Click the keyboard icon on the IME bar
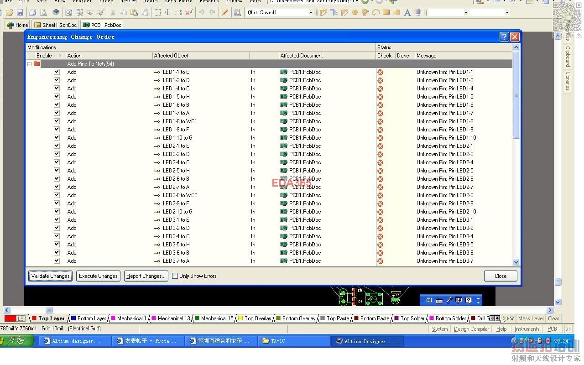The image size is (584, 365). 439,300
